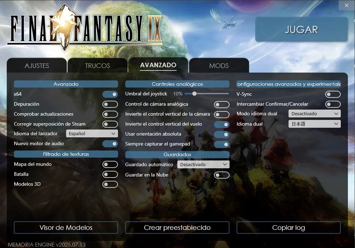The height and width of the screenshot is (248, 355).
Task: Click the JUGAR button
Action: tap(301, 29)
